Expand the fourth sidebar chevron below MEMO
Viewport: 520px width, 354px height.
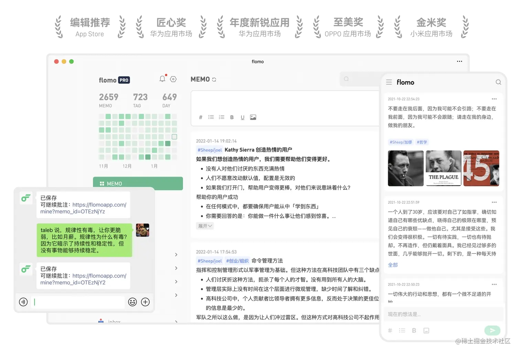click(176, 295)
